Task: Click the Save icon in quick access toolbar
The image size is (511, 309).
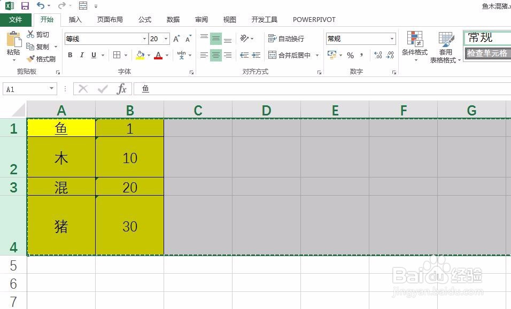Action: (x=25, y=5)
